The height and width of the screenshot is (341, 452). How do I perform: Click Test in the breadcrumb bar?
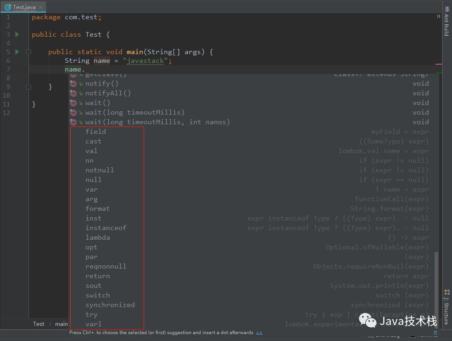38,324
